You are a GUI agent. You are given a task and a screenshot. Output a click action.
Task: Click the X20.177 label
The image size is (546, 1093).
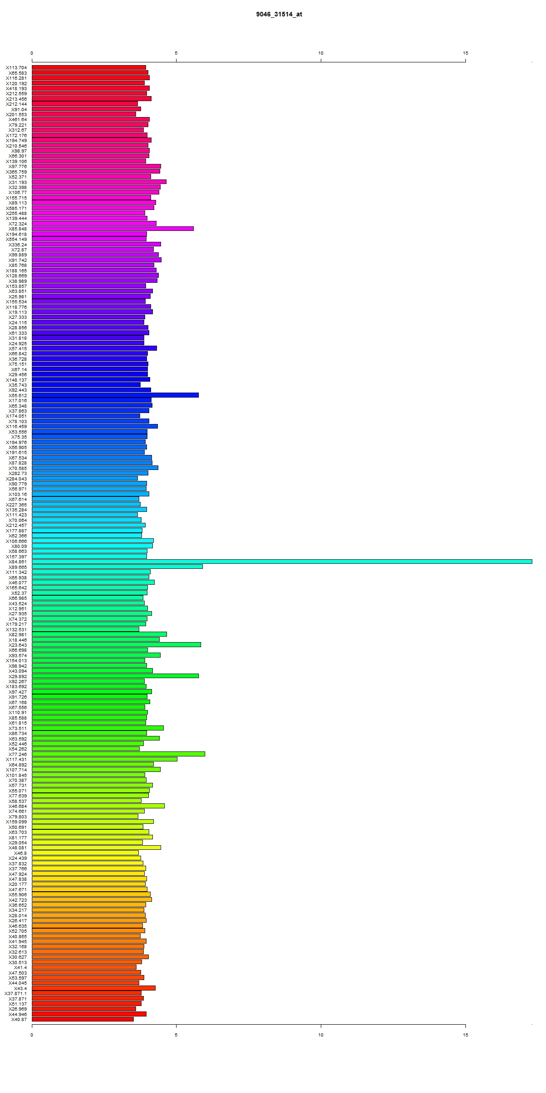click(18, 884)
